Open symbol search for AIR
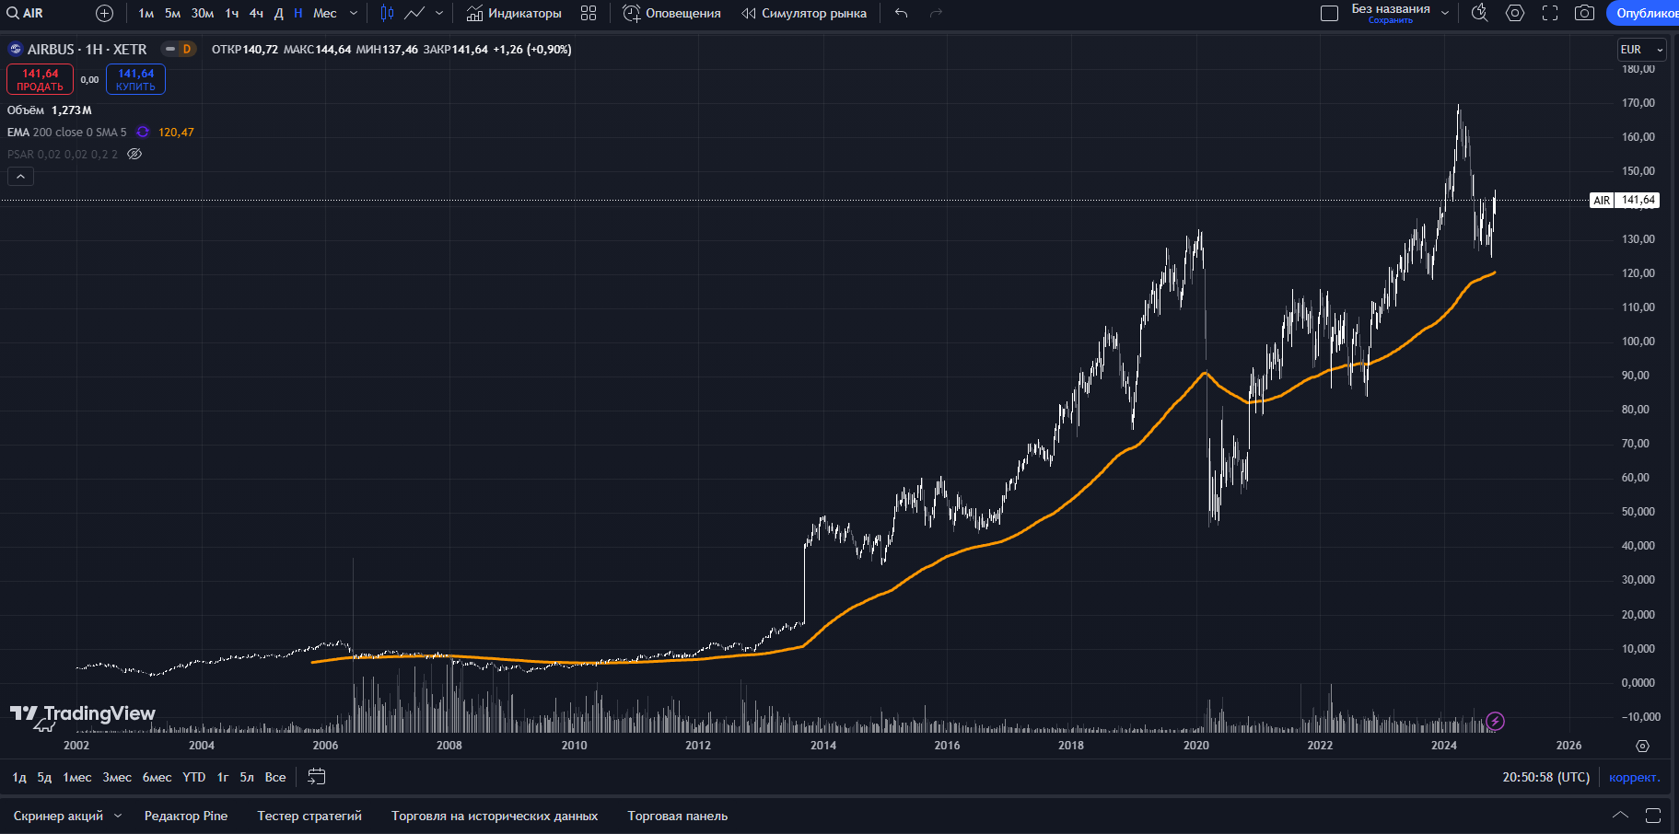Viewport: 1679px width, 834px height. (x=26, y=13)
